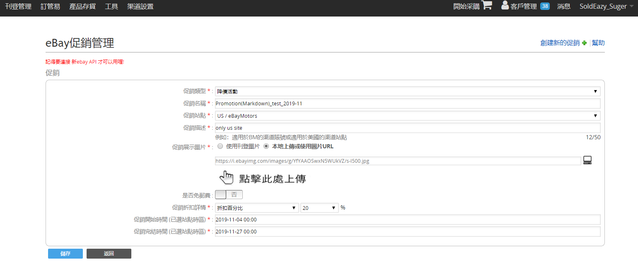Click the 促銷完結時間 end date field
This screenshot has height=271, width=638.
[x=408, y=231]
